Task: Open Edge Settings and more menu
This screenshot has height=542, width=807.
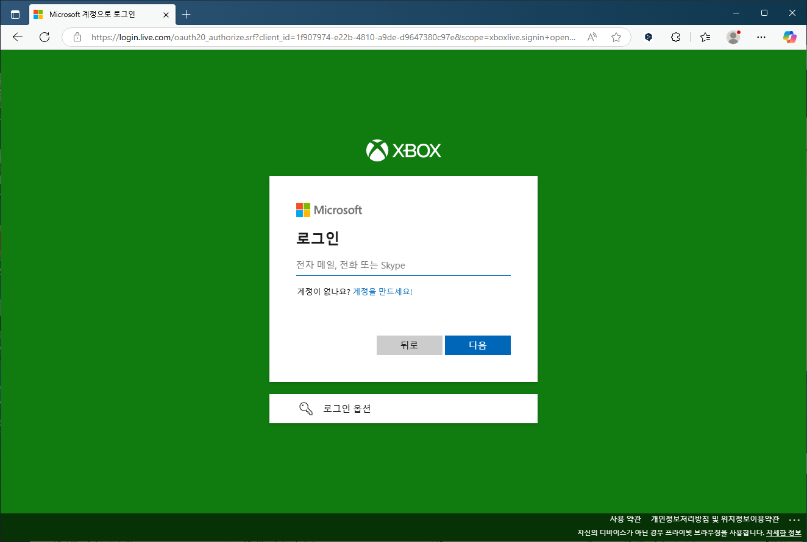Action: tap(761, 37)
